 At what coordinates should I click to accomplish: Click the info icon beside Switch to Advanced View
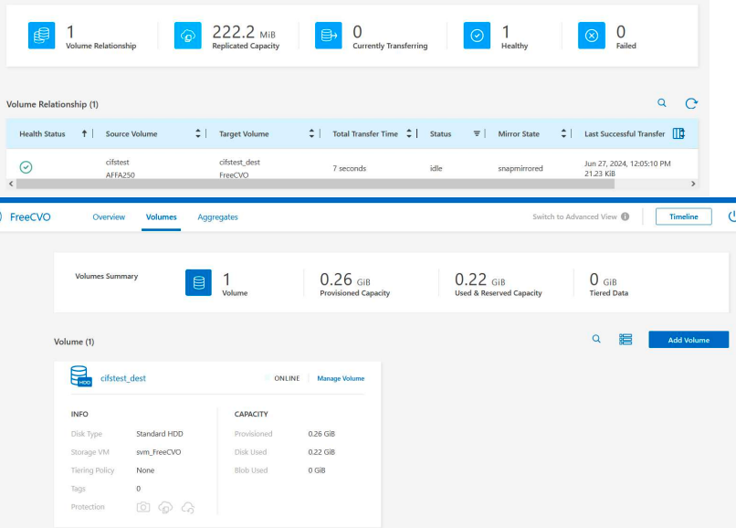[x=626, y=216]
